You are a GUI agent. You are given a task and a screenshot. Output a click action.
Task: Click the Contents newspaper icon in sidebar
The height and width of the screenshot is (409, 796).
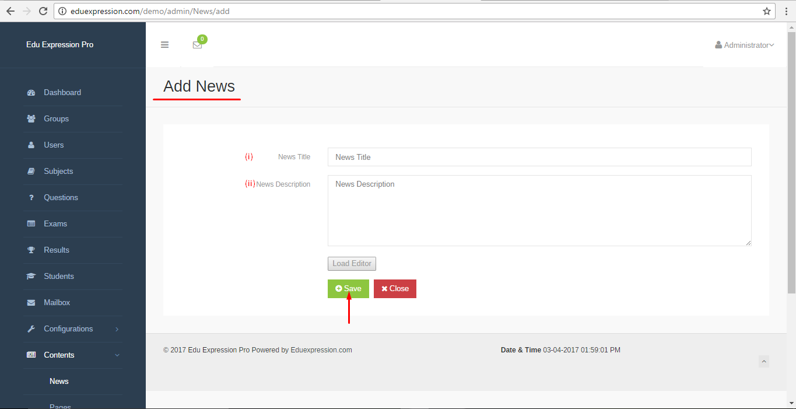[31, 355]
